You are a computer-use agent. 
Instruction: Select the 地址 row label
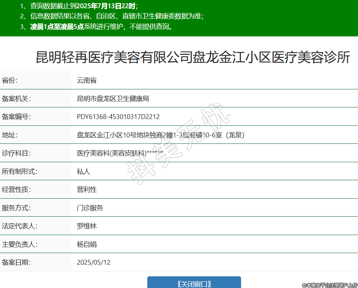[10, 135]
